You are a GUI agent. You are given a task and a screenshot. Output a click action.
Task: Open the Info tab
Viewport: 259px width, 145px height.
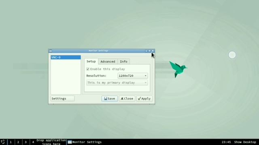[123, 62]
